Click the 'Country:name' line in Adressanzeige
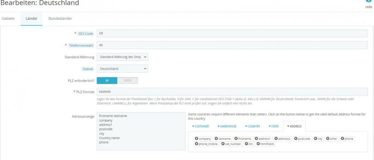This screenshot has width=374, height=160. click(x=109, y=138)
